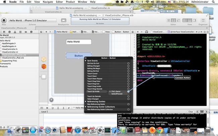218x136 pixels.
Task: Open the Window menu
Action: pos(82,2)
